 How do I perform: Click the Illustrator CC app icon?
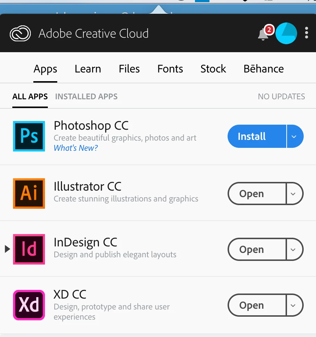pos(29,194)
